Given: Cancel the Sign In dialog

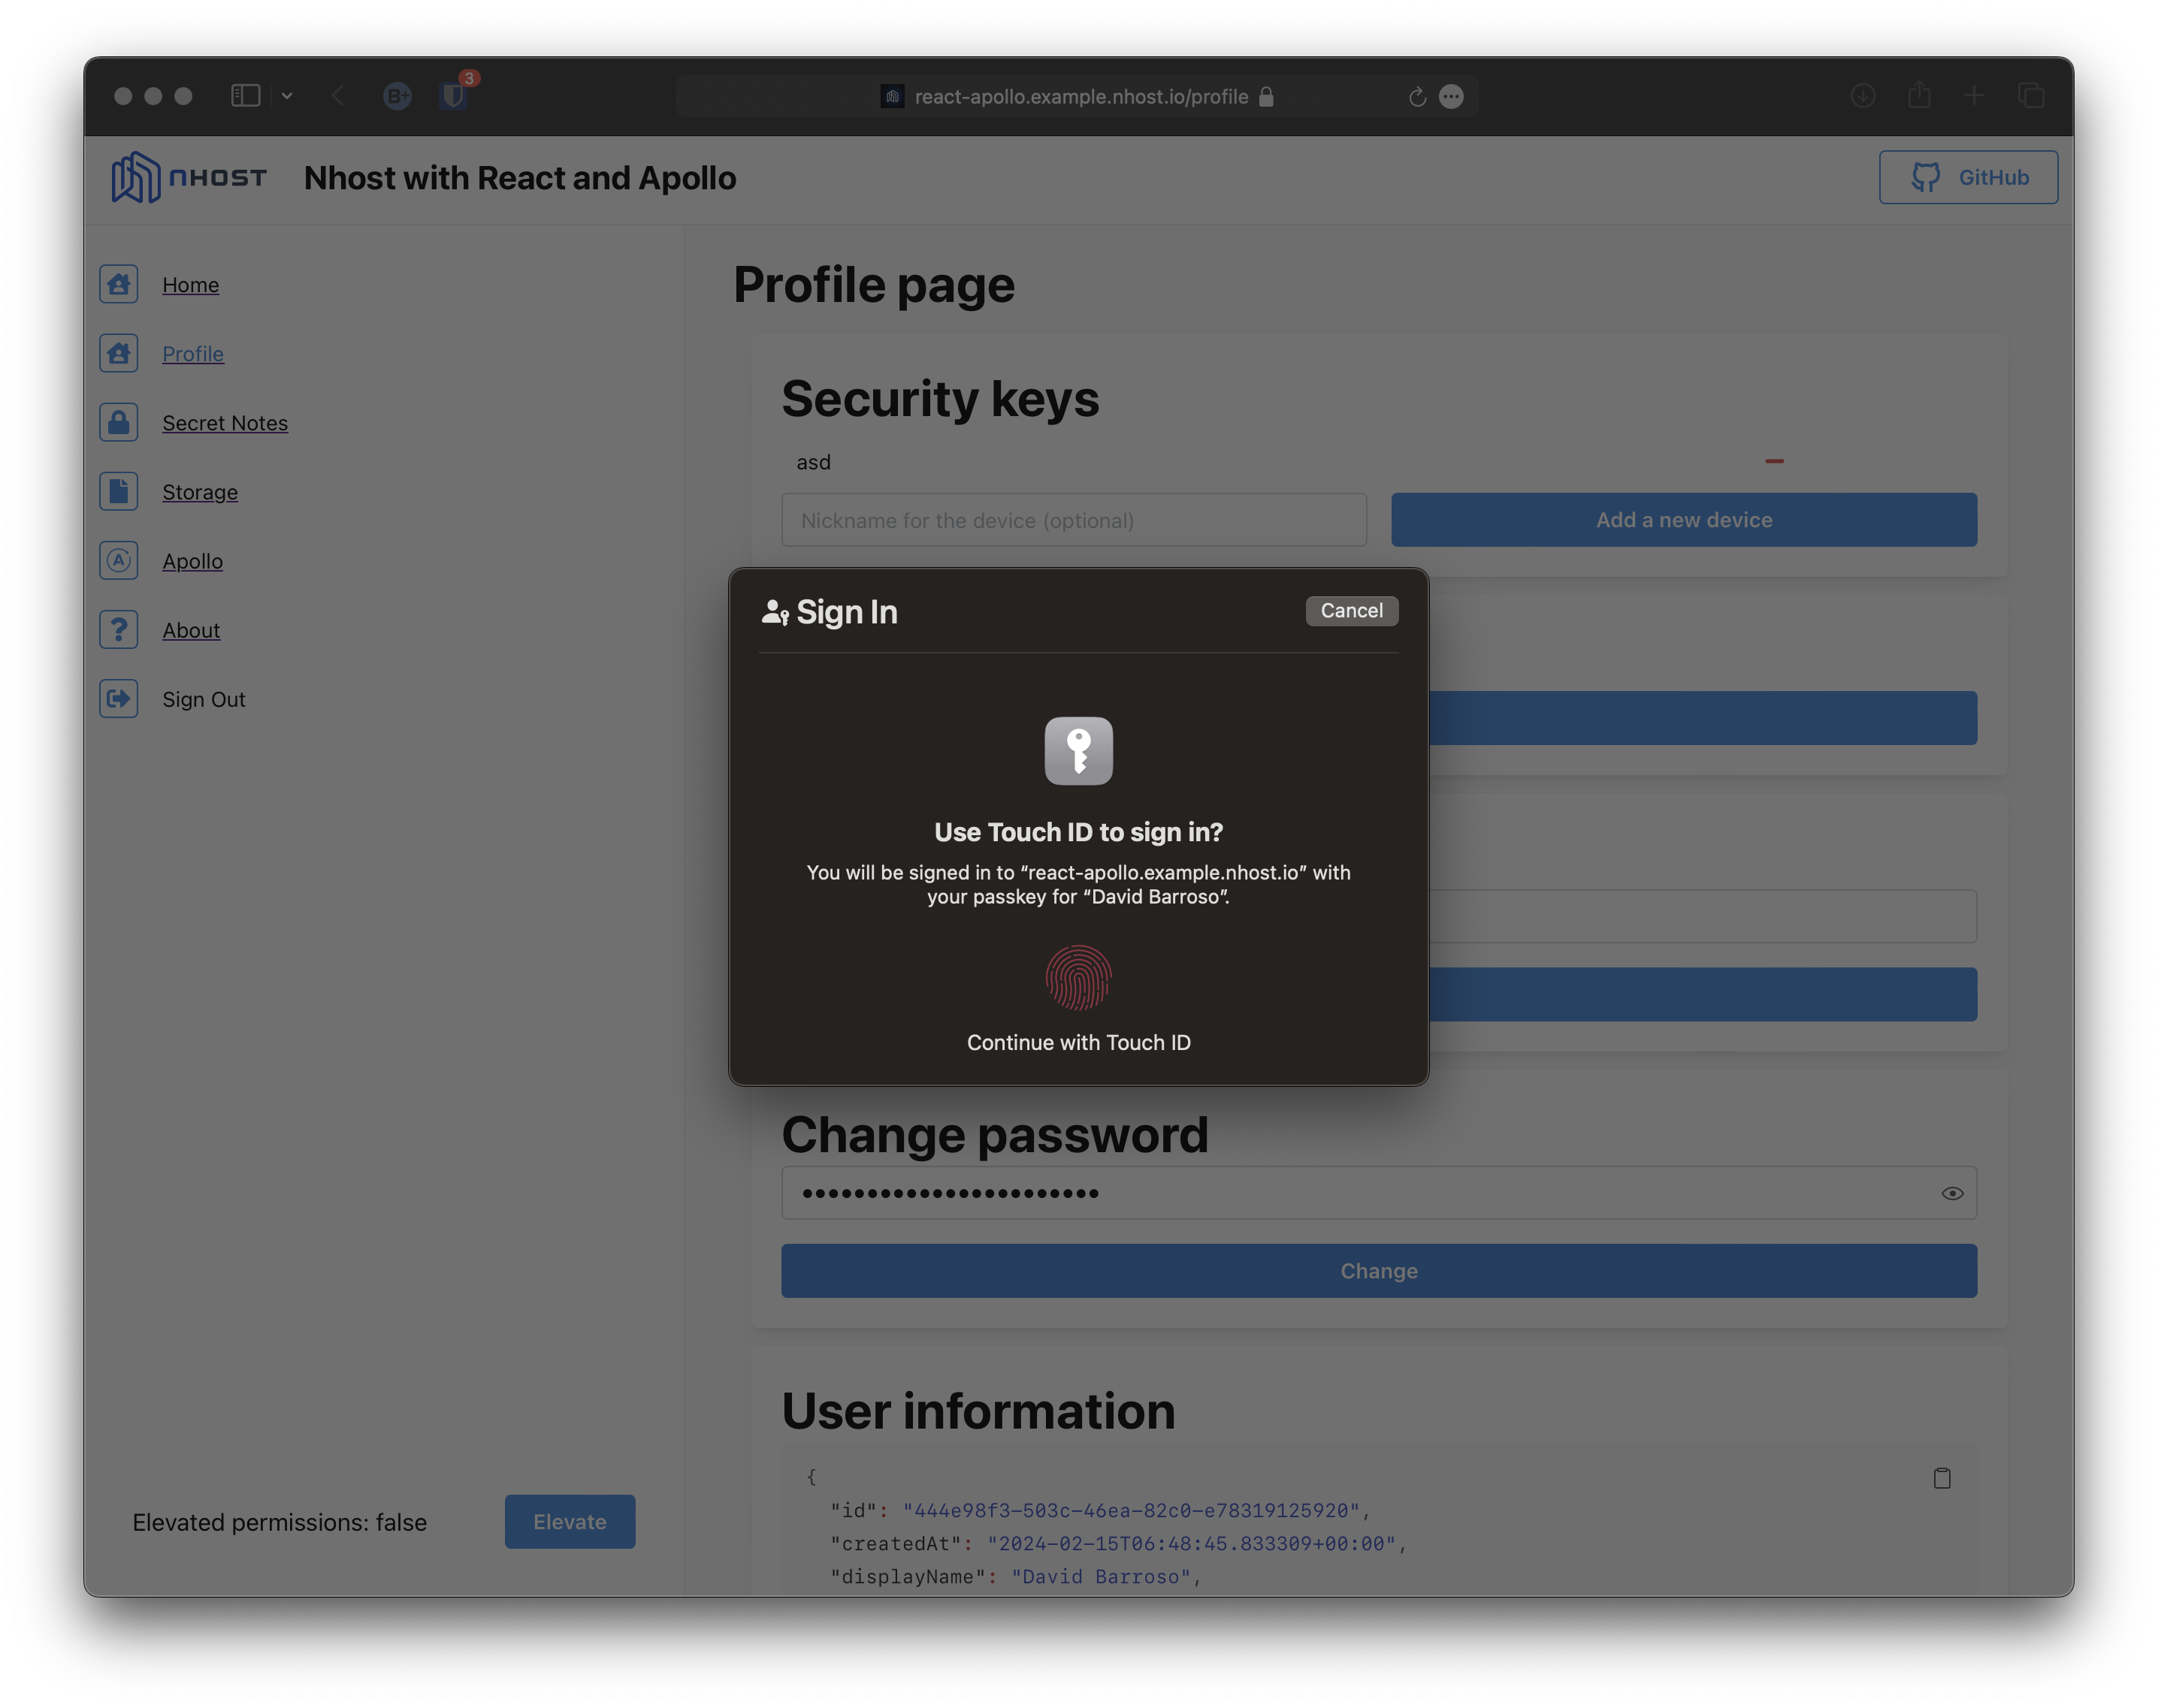Looking at the screenshot, I should [x=1352, y=610].
